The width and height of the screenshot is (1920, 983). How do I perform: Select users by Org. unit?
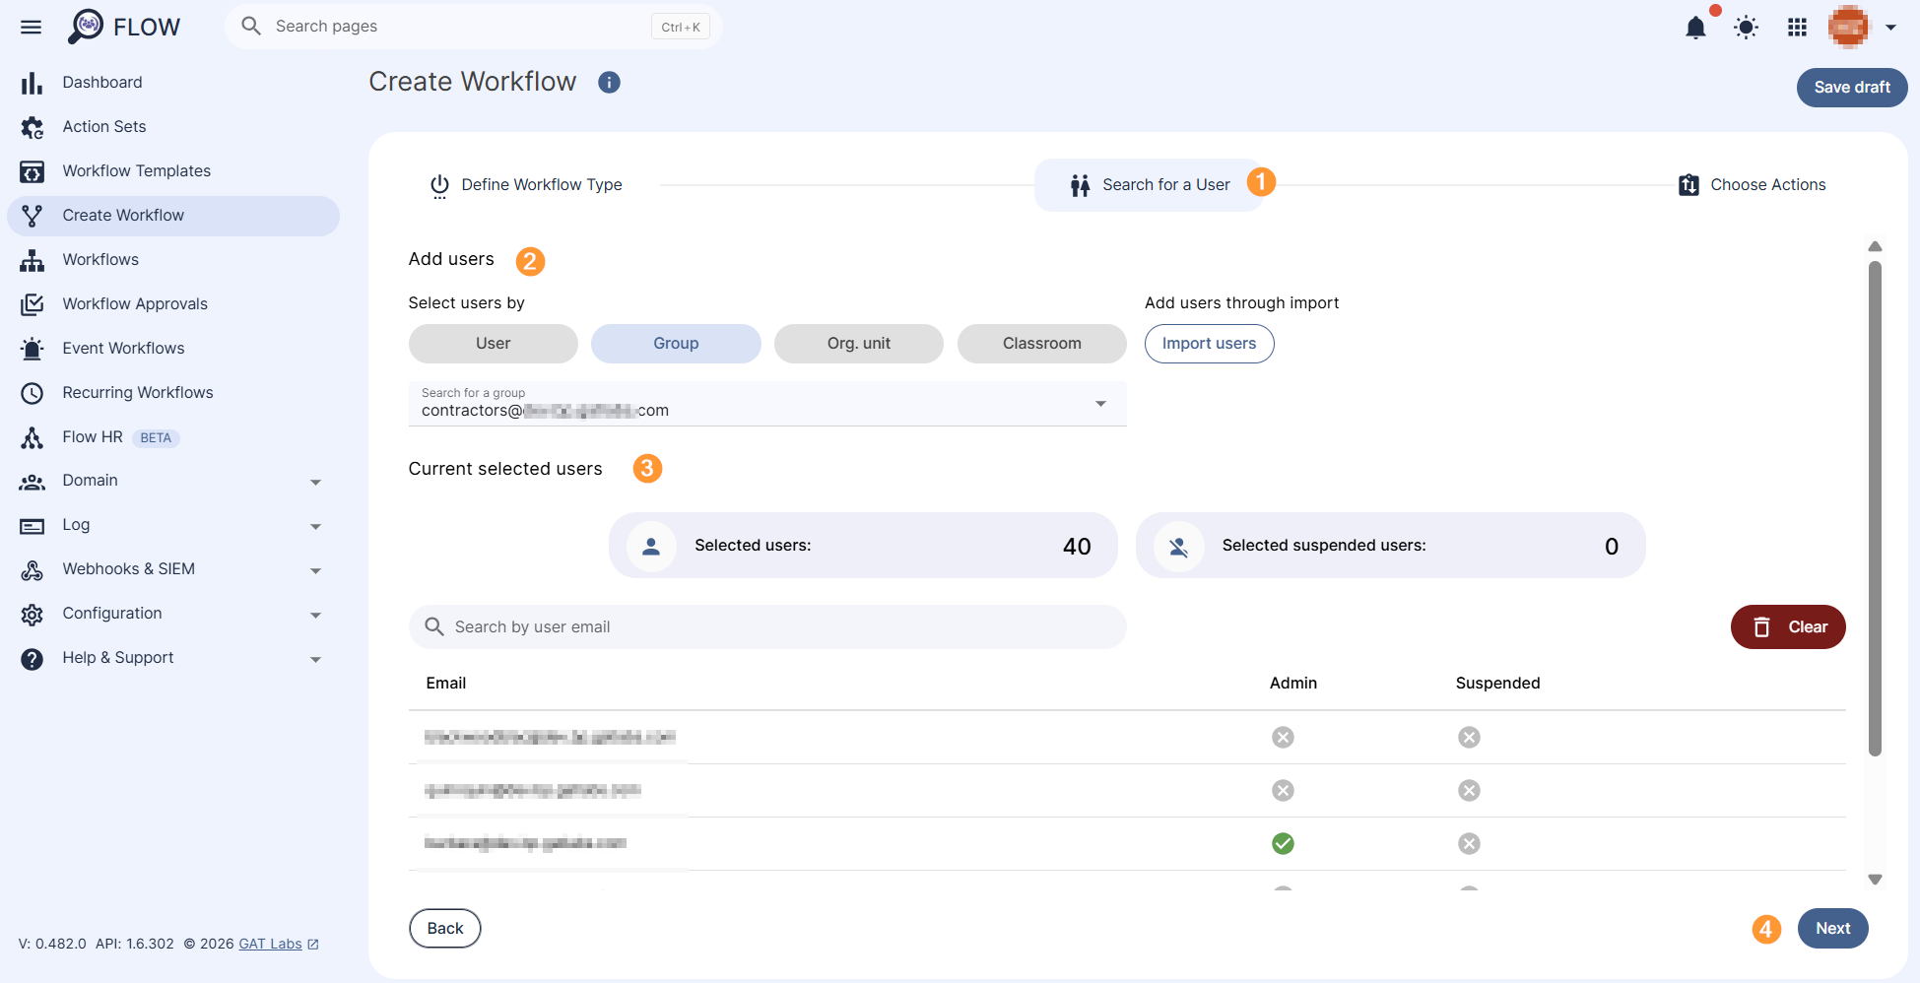858,344
